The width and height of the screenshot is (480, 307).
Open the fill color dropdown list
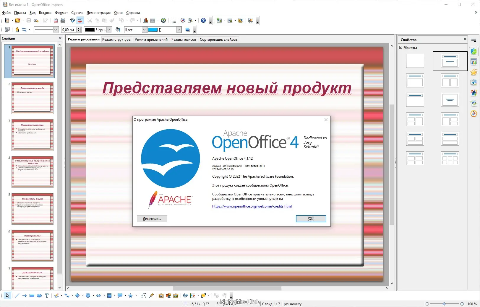tap(179, 30)
